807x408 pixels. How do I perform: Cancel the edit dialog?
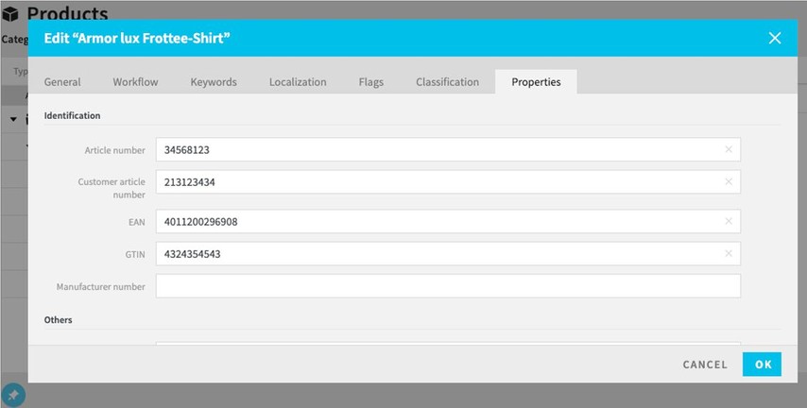[x=705, y=365]
